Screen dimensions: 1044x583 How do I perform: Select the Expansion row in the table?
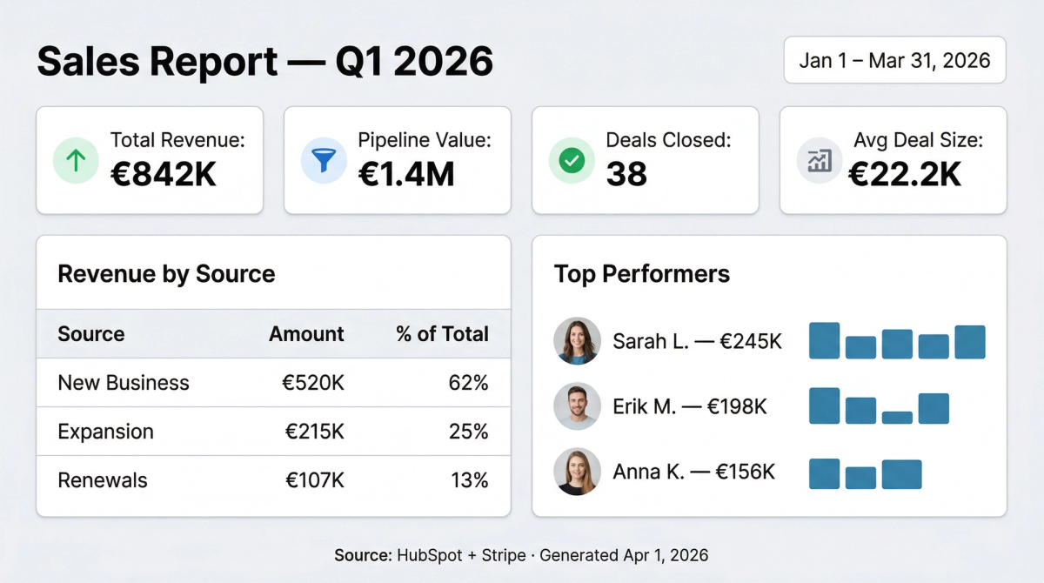[x=273, y=432]
